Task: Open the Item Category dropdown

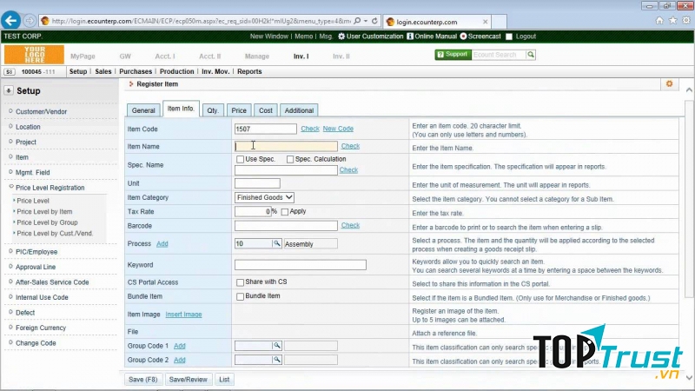Action: [x=265, y=198]
